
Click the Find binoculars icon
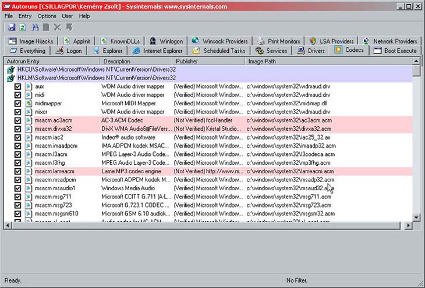(x=34, y=27)
